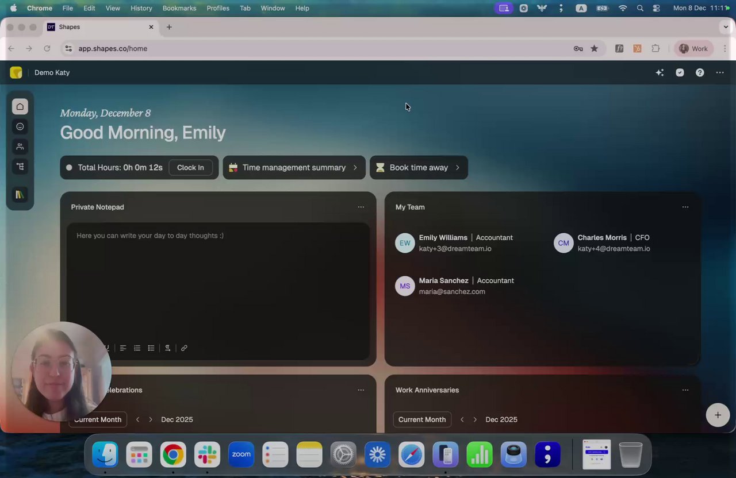The width and height of the screenshot is (736, 478).
Task: Open Emily Williams team member
Action: tap(454, 243)
